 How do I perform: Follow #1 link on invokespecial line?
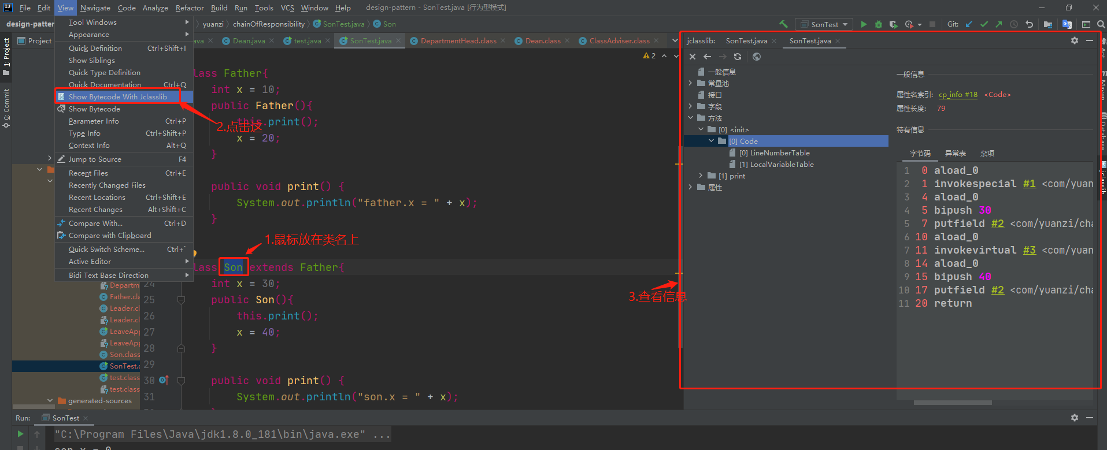click(x=1029, y=184)
